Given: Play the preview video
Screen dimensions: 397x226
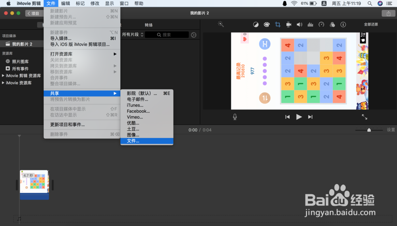Looking at the screenshot, I should point(299,117).
